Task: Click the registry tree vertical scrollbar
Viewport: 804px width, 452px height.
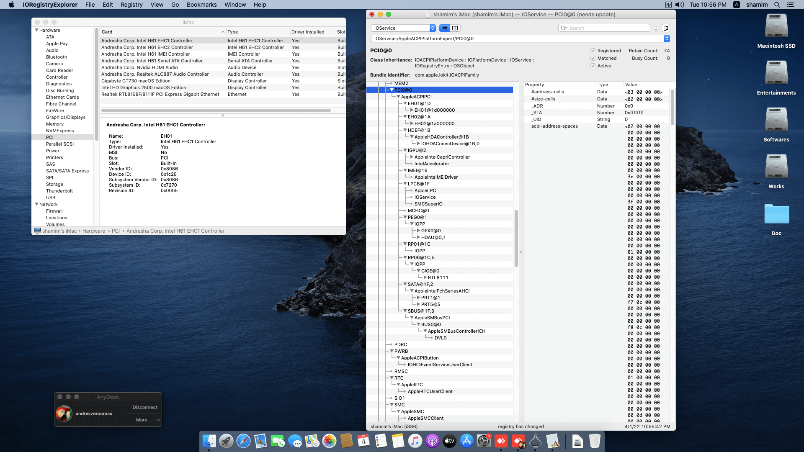Action: [516, 239]
